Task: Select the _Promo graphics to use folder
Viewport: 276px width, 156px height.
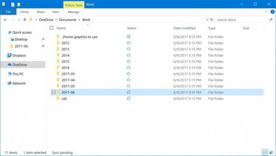Action: coord(157,37)
